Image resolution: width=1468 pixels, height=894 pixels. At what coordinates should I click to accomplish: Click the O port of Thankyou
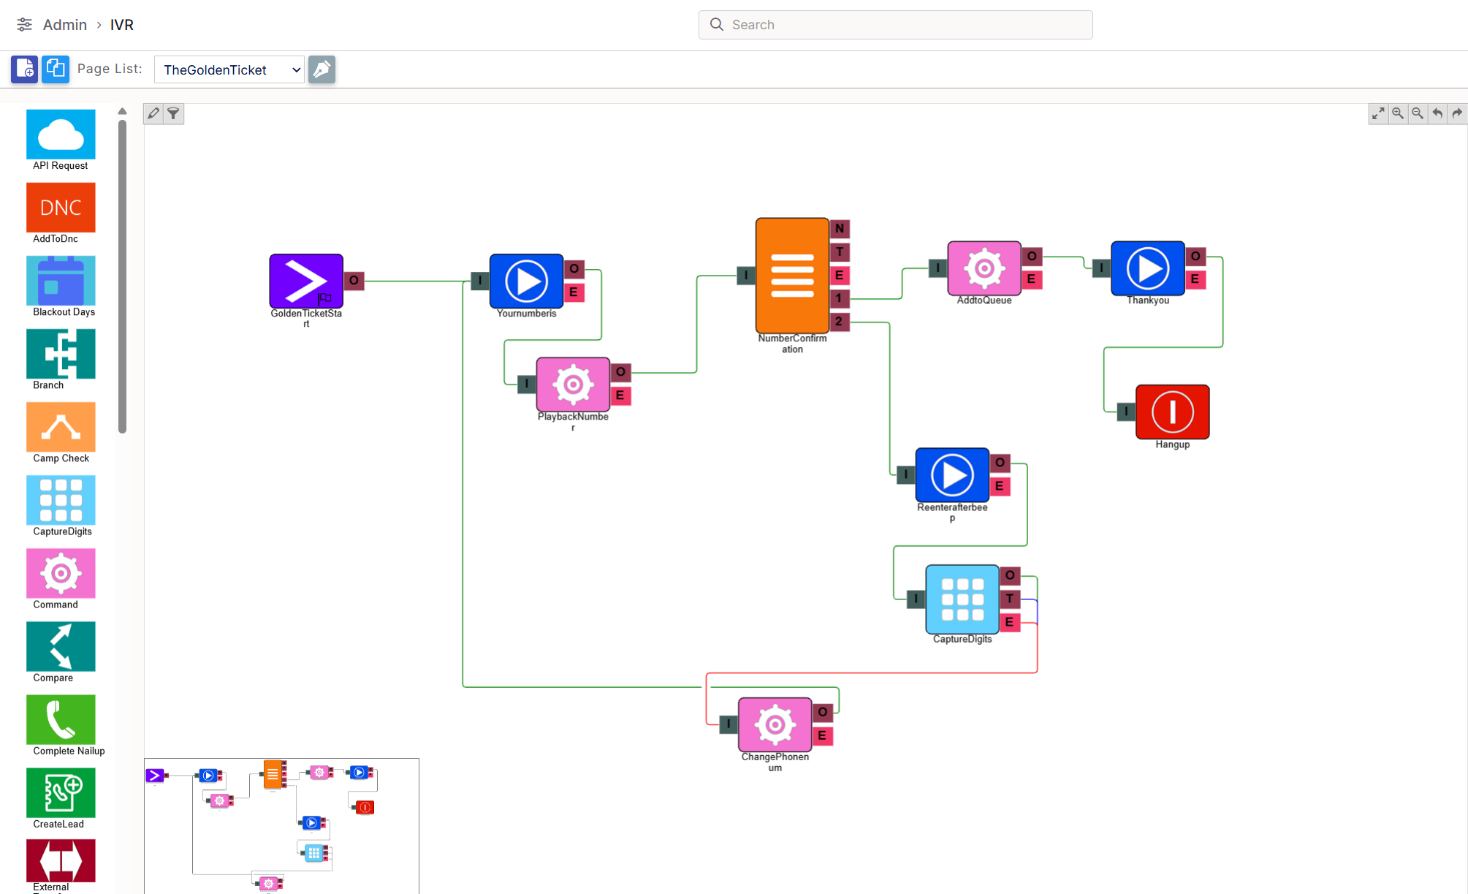pos(1195,256)
